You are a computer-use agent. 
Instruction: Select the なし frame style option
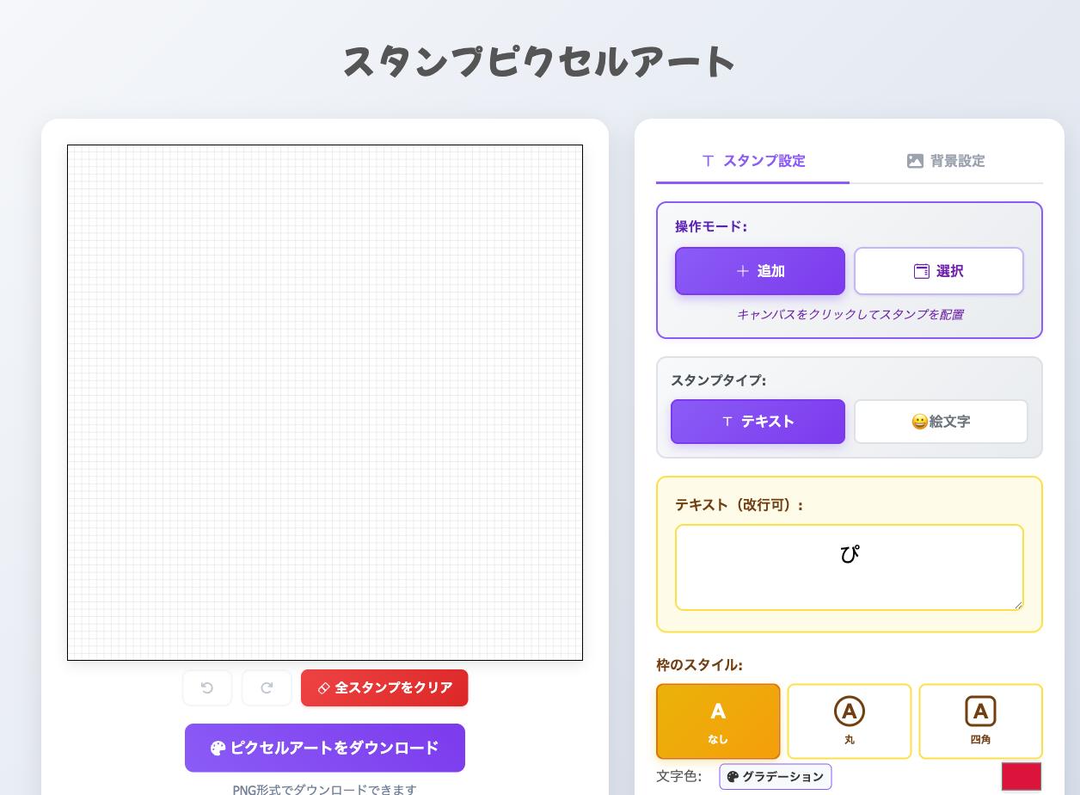(x=718, y=721)
